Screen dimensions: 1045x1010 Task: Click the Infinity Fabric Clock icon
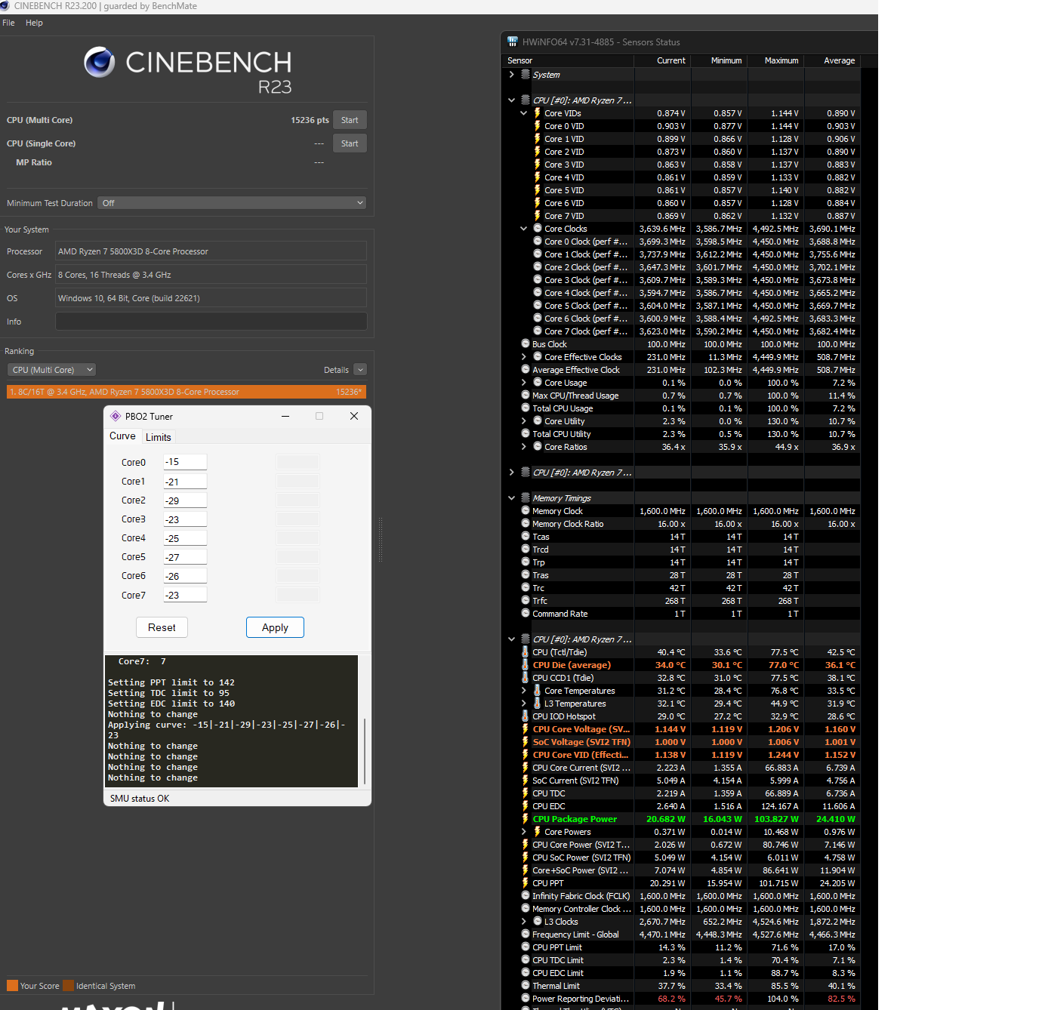tap(526, 895)
